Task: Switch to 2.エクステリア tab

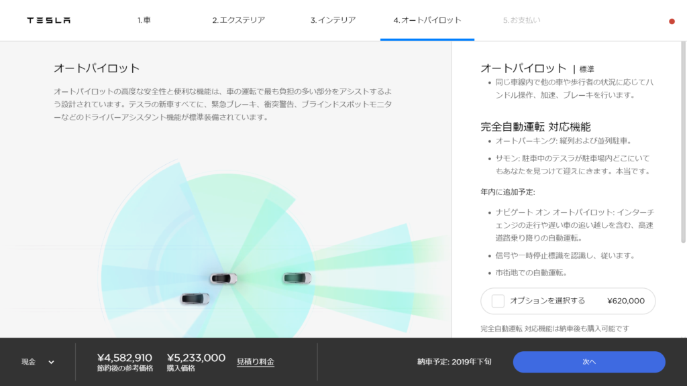Action: pos(238,20)
